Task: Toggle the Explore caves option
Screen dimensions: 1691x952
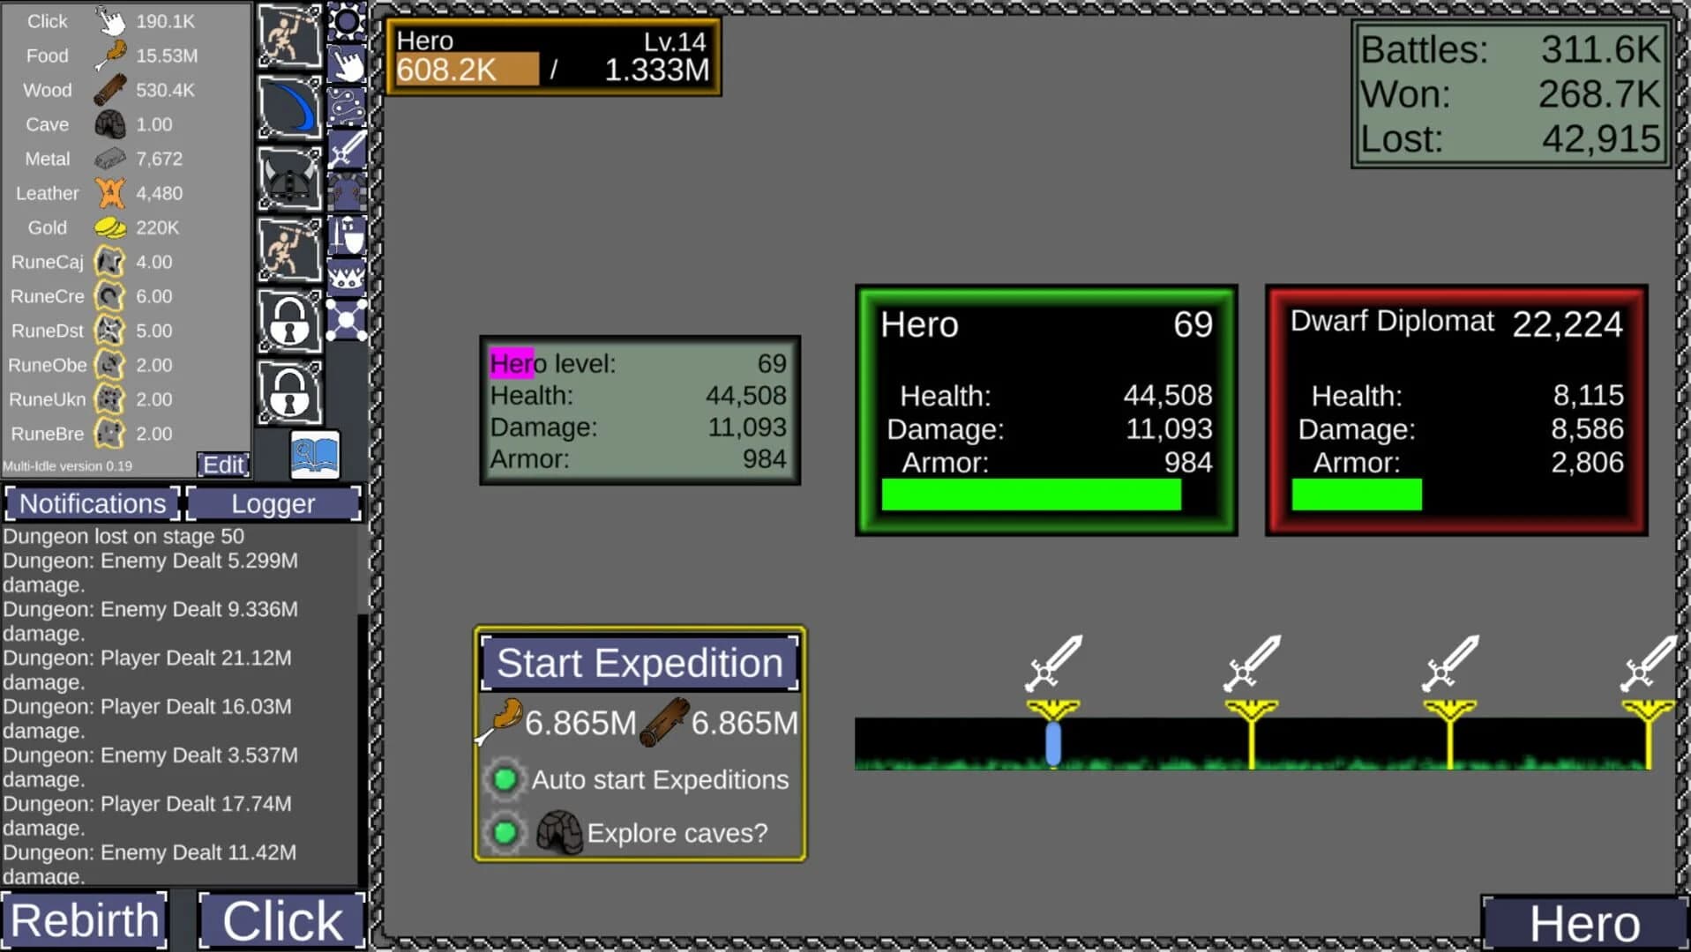Action: pyautogui.click(x=505, y=832)
